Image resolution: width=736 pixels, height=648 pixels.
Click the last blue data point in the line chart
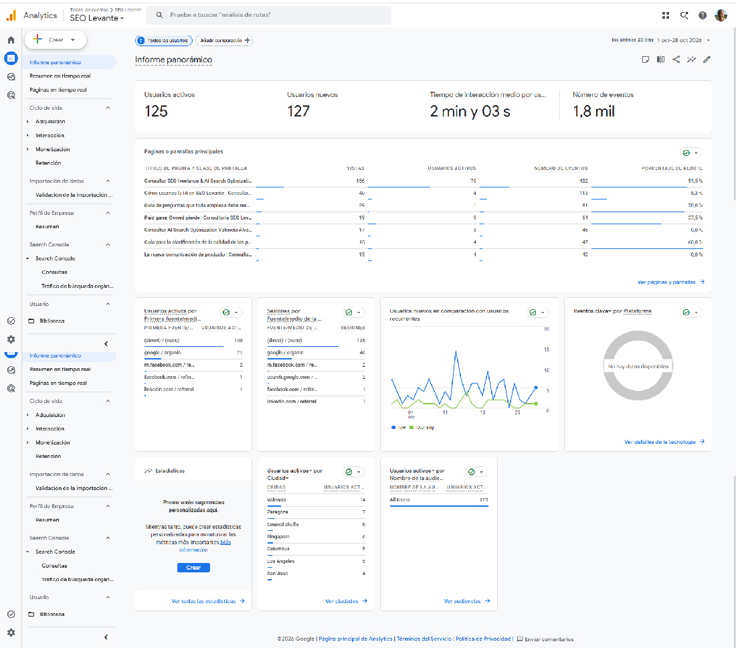point(536,388)
